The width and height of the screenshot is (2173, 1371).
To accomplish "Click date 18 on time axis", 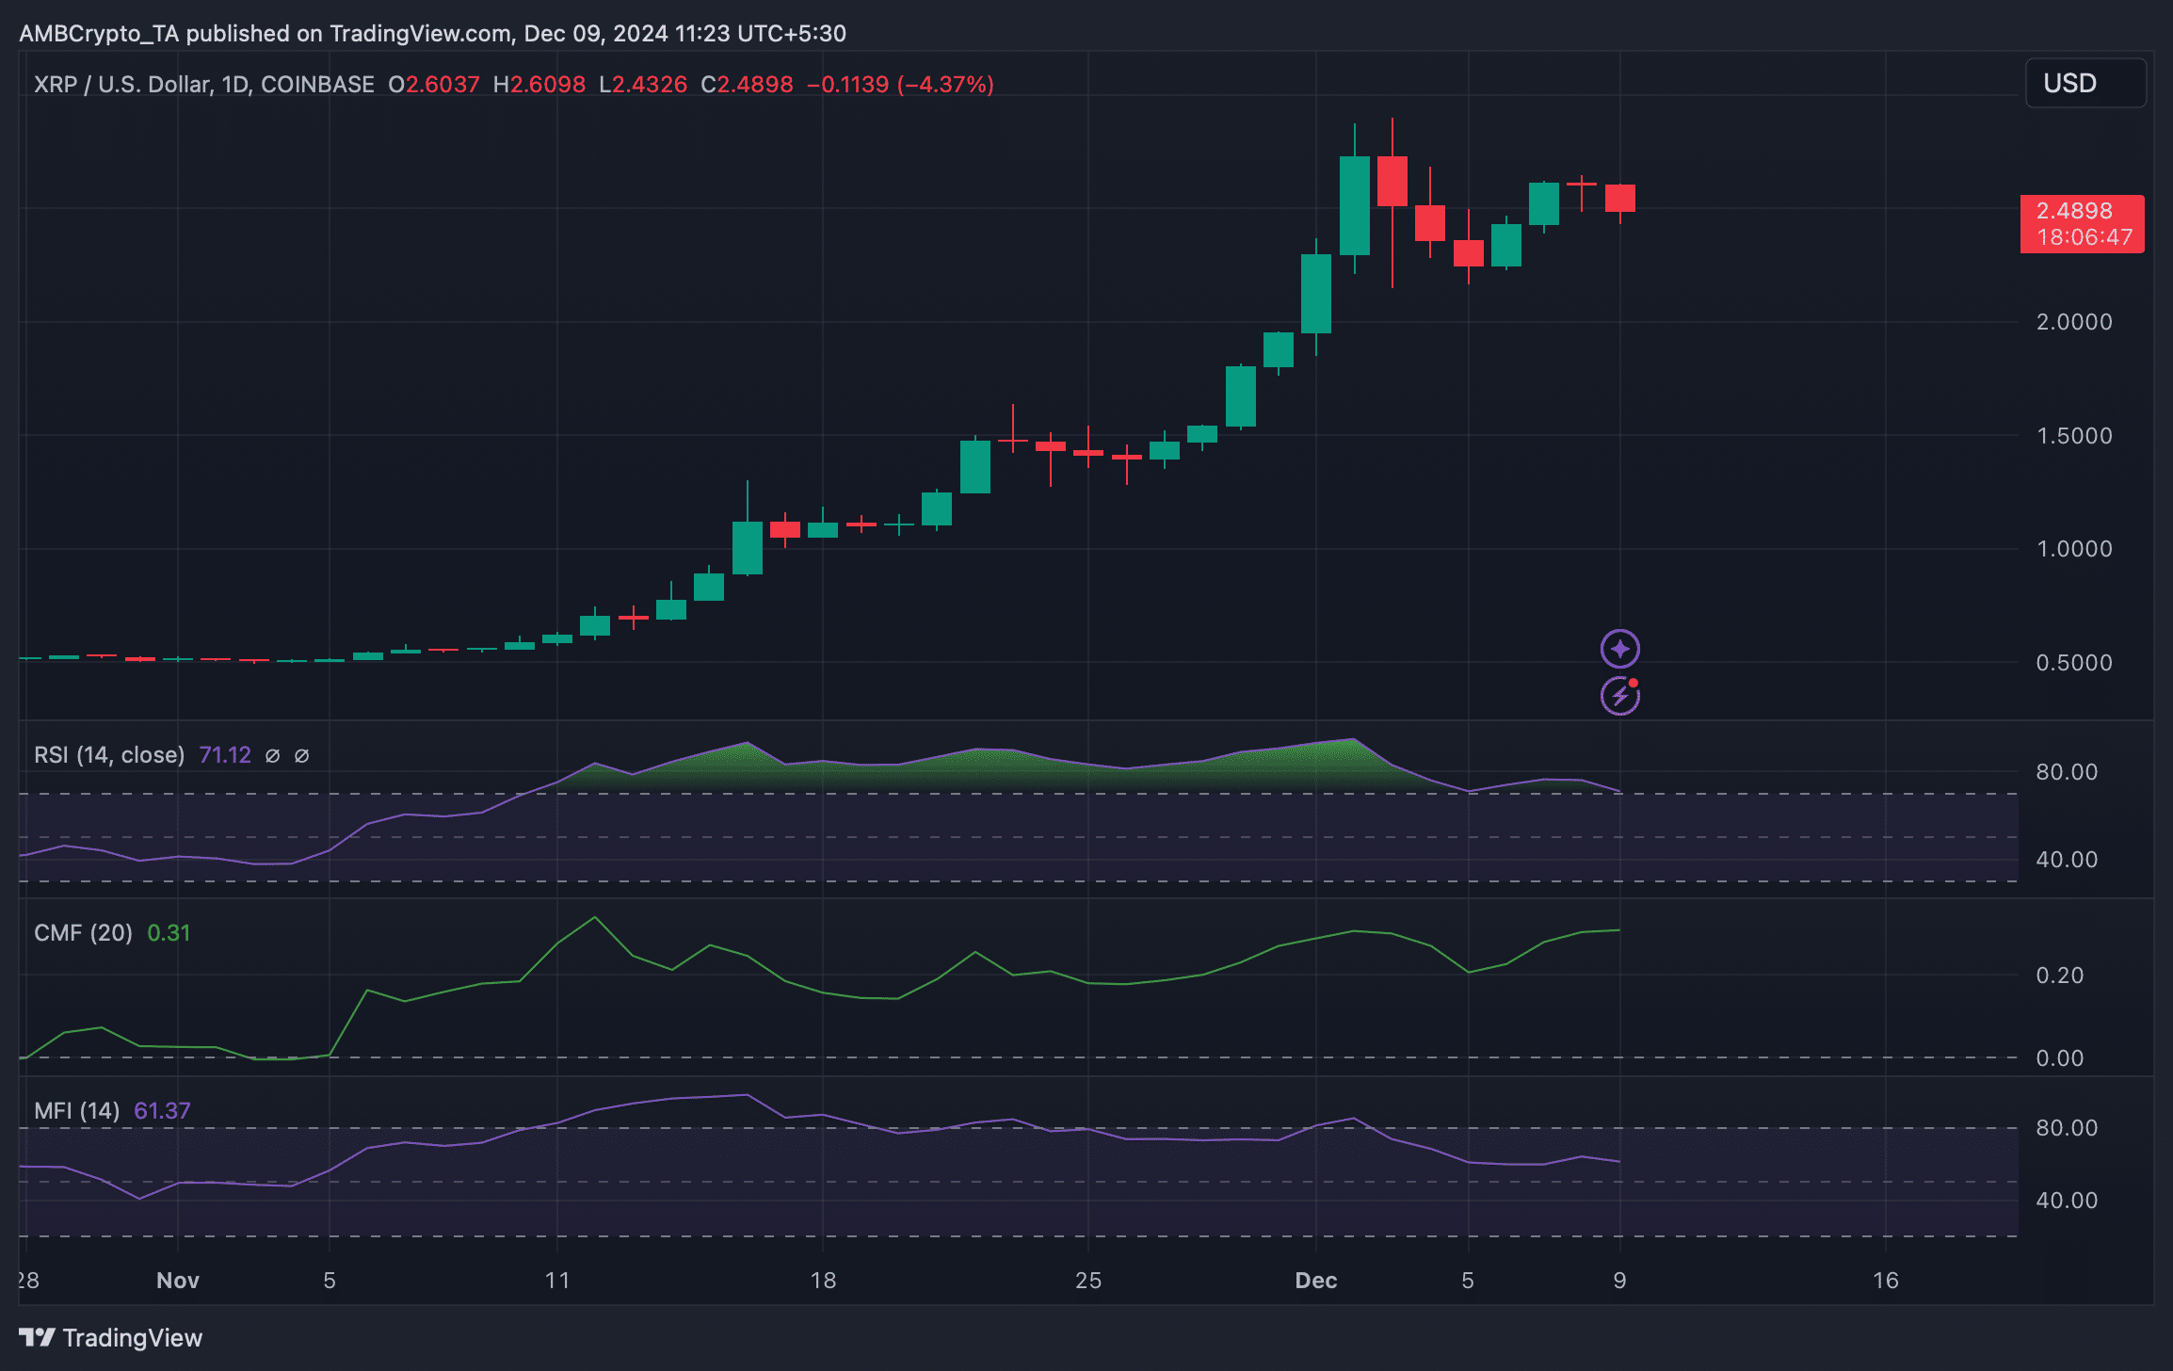I will (x=823, y=1281).
